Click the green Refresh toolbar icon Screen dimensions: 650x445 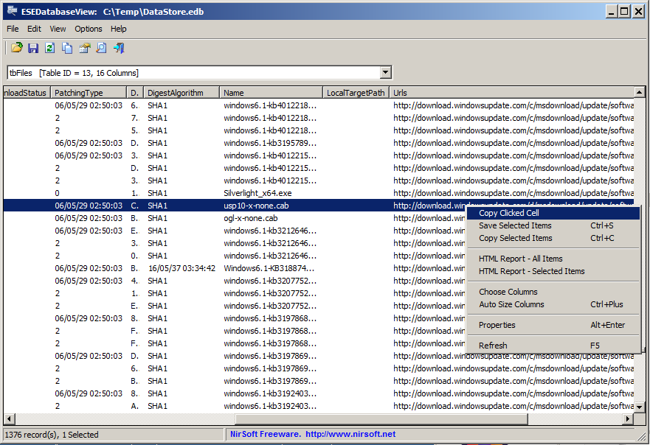pyautogui.click(x=49, y=48)
